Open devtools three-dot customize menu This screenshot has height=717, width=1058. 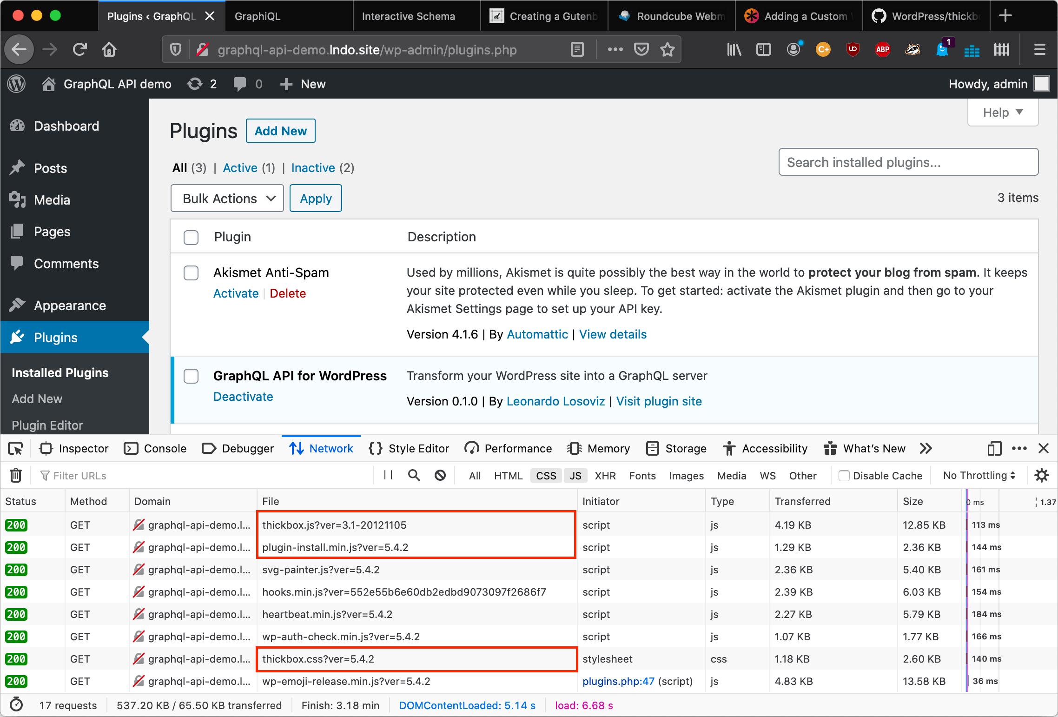click(x=1019, y=448)
